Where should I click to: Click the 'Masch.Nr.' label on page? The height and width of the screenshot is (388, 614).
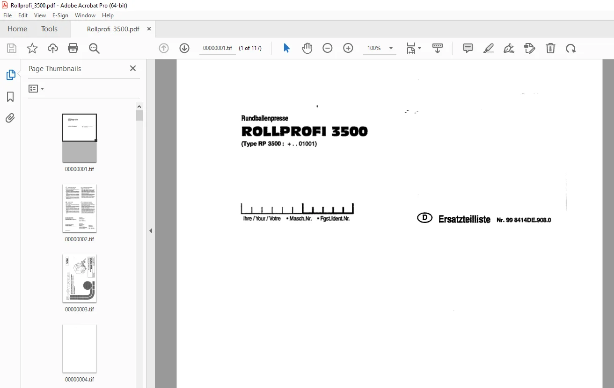click(300, 218)
